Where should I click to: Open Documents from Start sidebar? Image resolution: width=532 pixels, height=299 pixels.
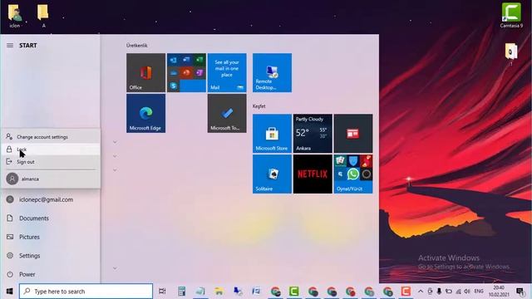click(50, 218)
